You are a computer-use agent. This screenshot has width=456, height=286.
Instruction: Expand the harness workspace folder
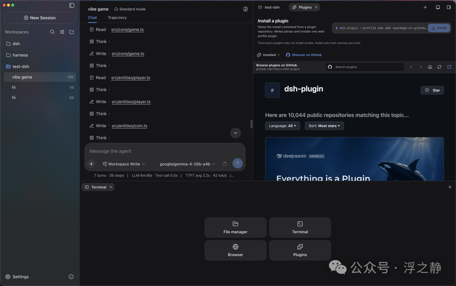pos(40,55)
